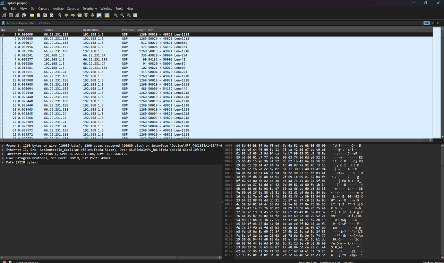Sort by the Length column header
Screen dimensions: 444x263
[141, 30]
